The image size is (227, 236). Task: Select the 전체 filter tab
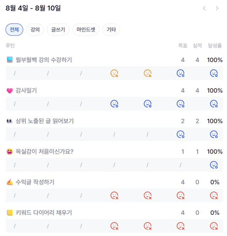point(15,30)
